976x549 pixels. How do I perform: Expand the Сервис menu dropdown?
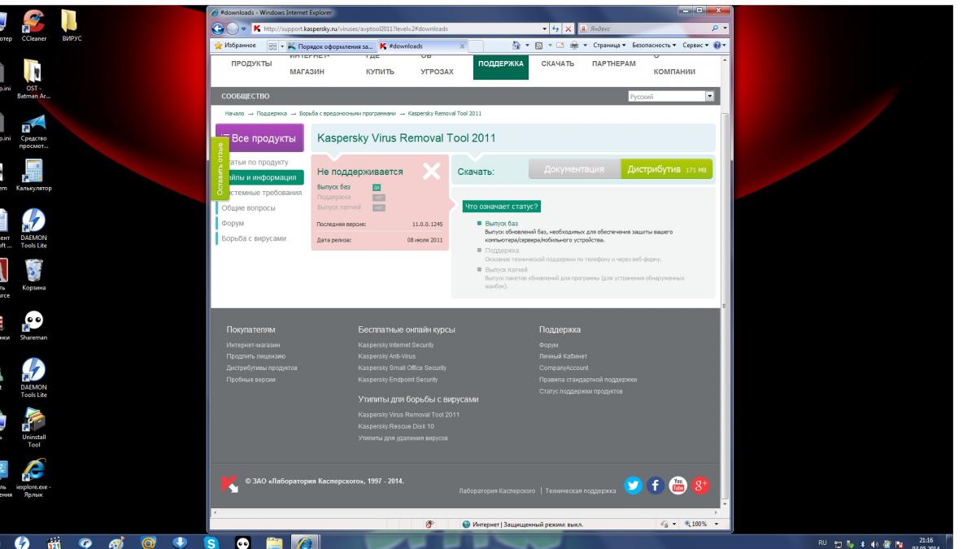(694, 46)
